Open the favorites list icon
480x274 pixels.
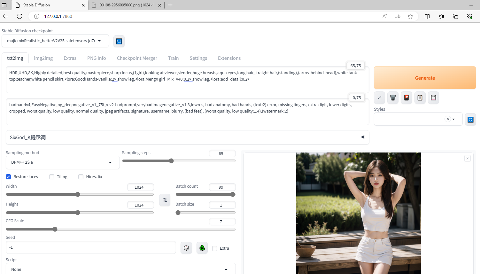pos(441,16)
